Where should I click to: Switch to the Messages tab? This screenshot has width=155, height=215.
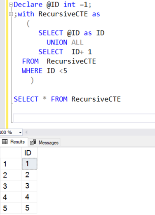click(x=44, y=143)
